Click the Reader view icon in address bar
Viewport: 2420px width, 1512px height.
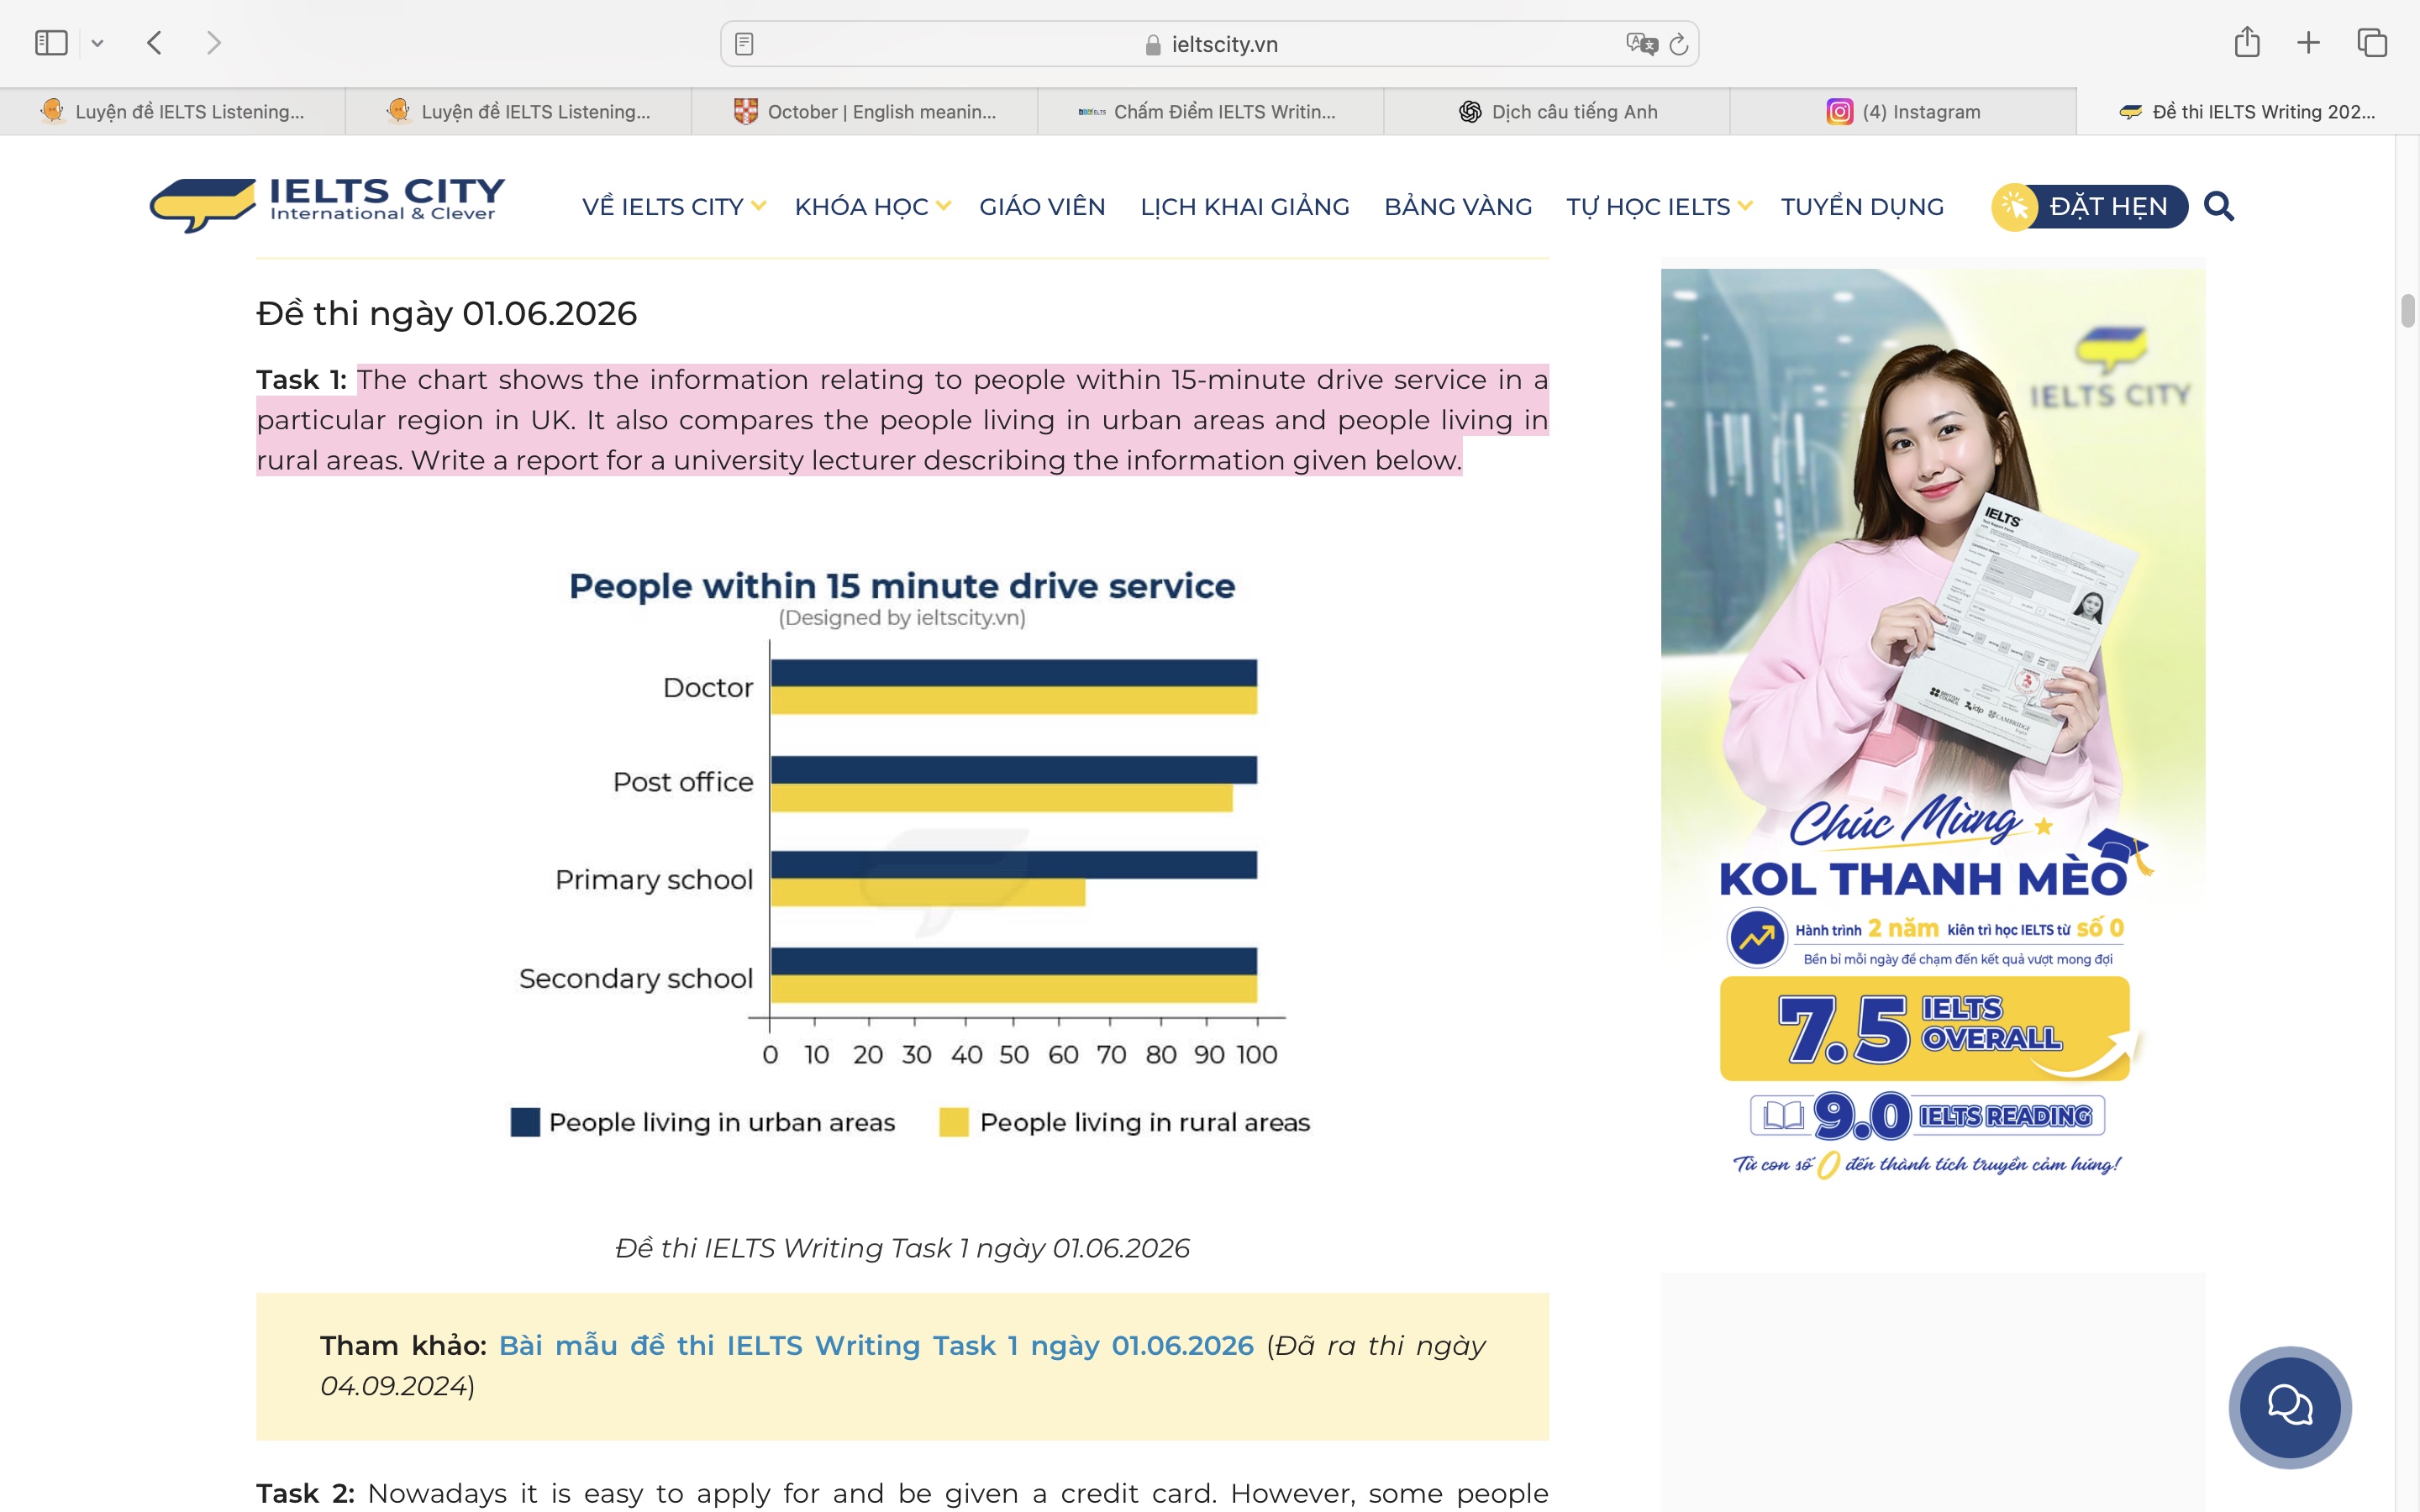point(744,44)
